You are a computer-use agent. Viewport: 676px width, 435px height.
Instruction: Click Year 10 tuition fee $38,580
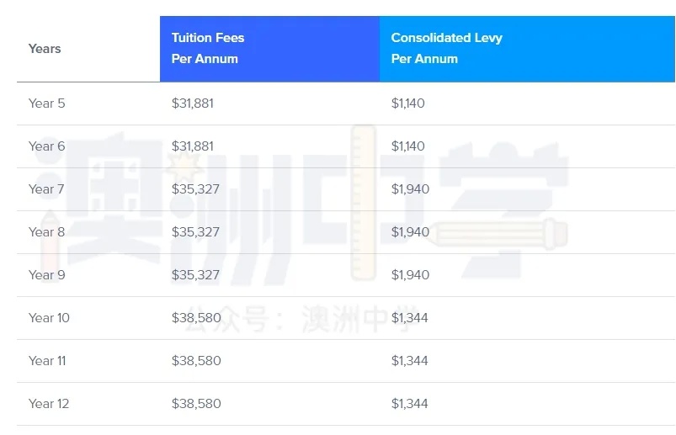pyautogui.click(x=196, y=318)
